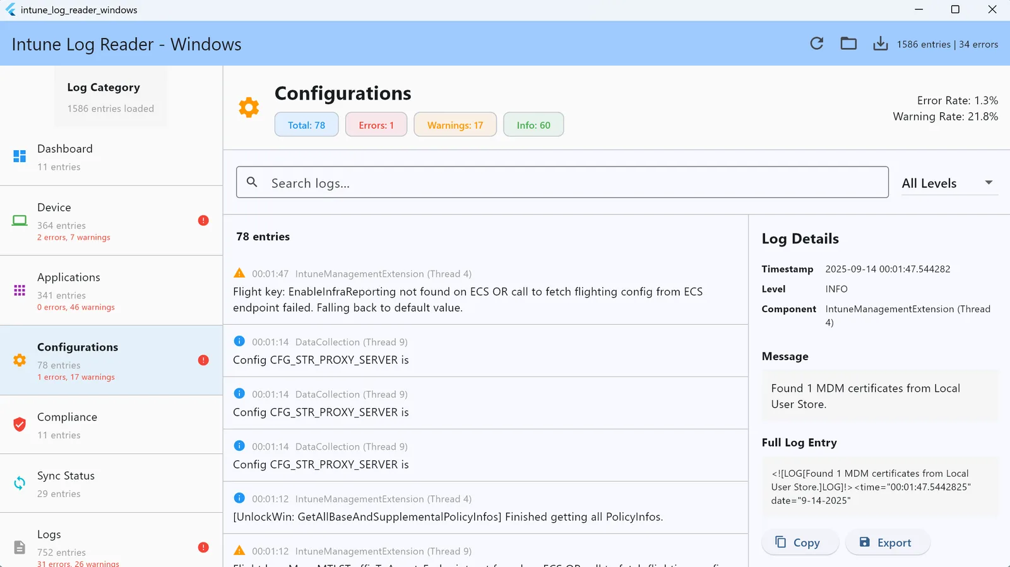Click the search magnifier icon

[x=252, y=182]
